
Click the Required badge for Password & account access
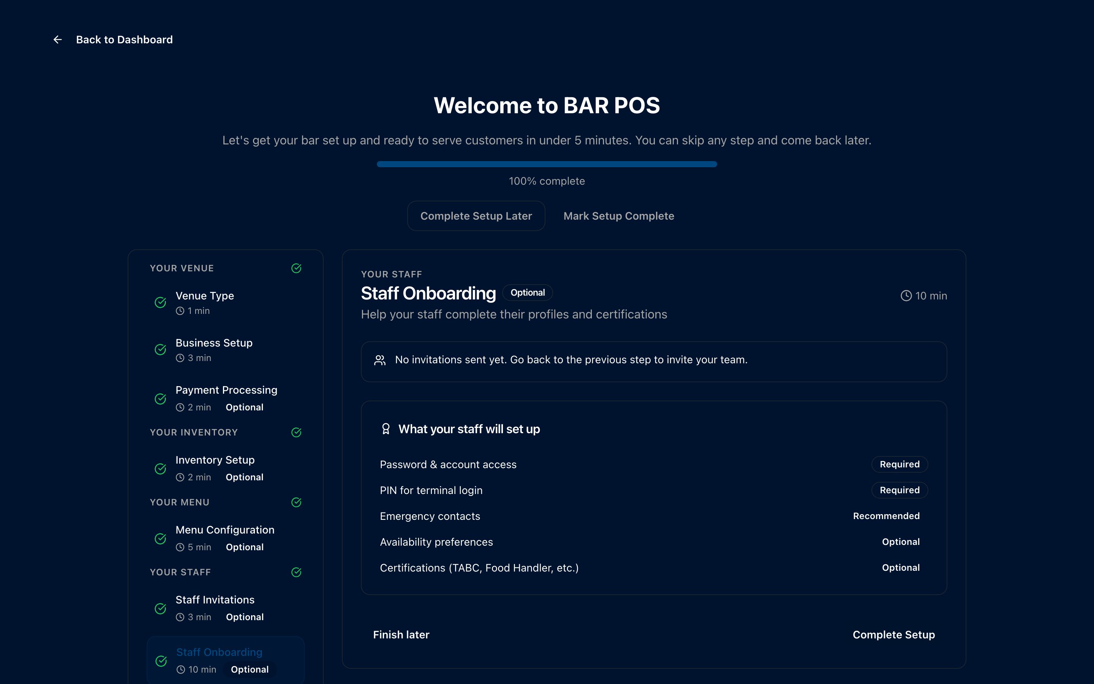pyautogui.click(x=900, y=464)
